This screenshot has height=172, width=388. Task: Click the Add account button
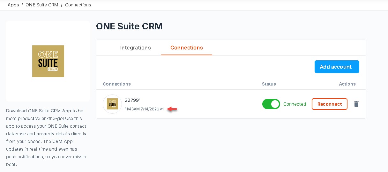[x=337, y=67]
